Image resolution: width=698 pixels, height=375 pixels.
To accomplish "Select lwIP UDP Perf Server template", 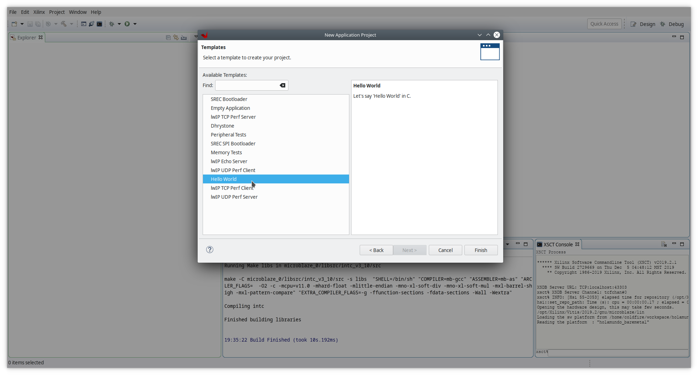I will point(276,197).
